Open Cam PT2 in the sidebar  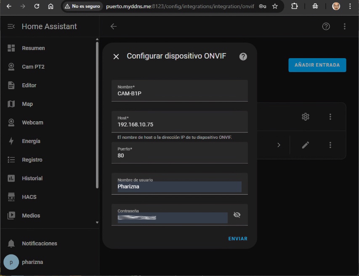pyautogui.click(x=48, y=67)
